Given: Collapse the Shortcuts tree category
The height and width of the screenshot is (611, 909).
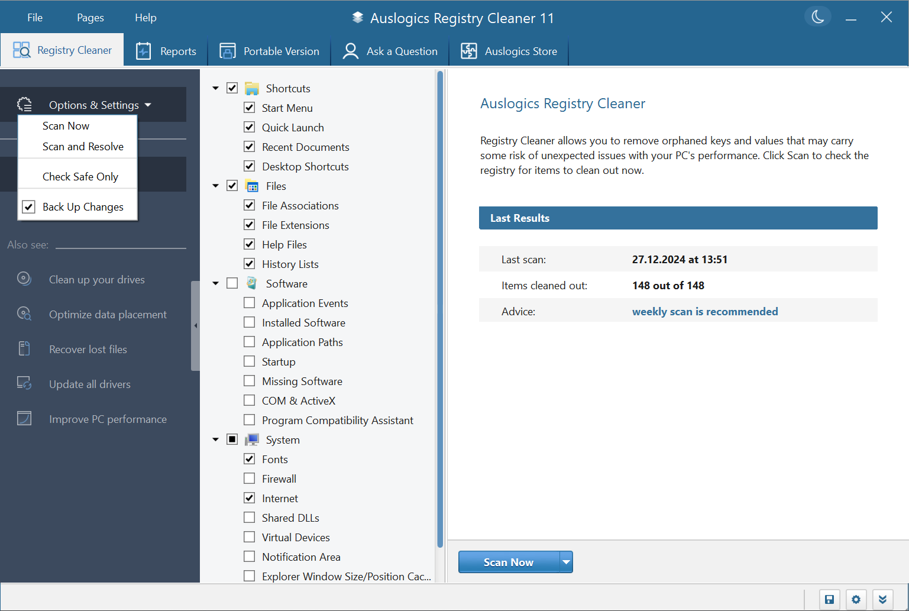Looking at the screenshot, I should 216,88.
